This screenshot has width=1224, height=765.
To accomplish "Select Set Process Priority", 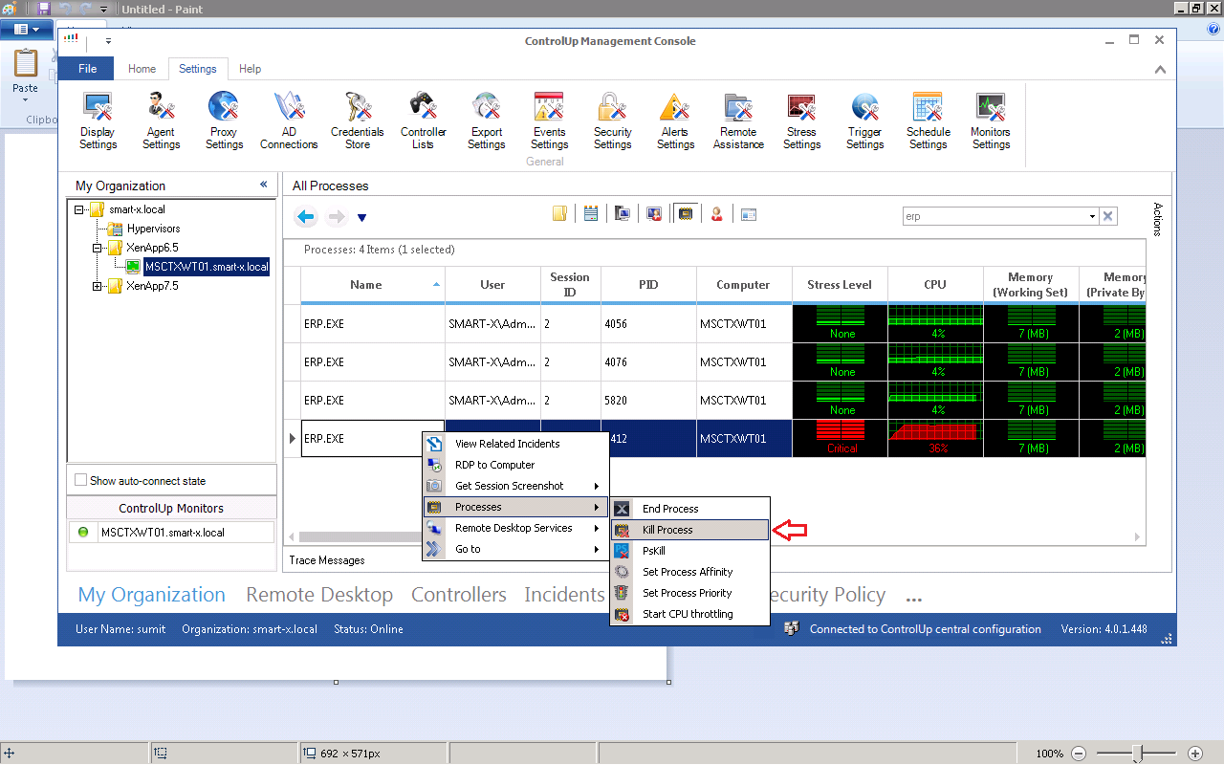I will pyautogui.click(x=690, y=593).
